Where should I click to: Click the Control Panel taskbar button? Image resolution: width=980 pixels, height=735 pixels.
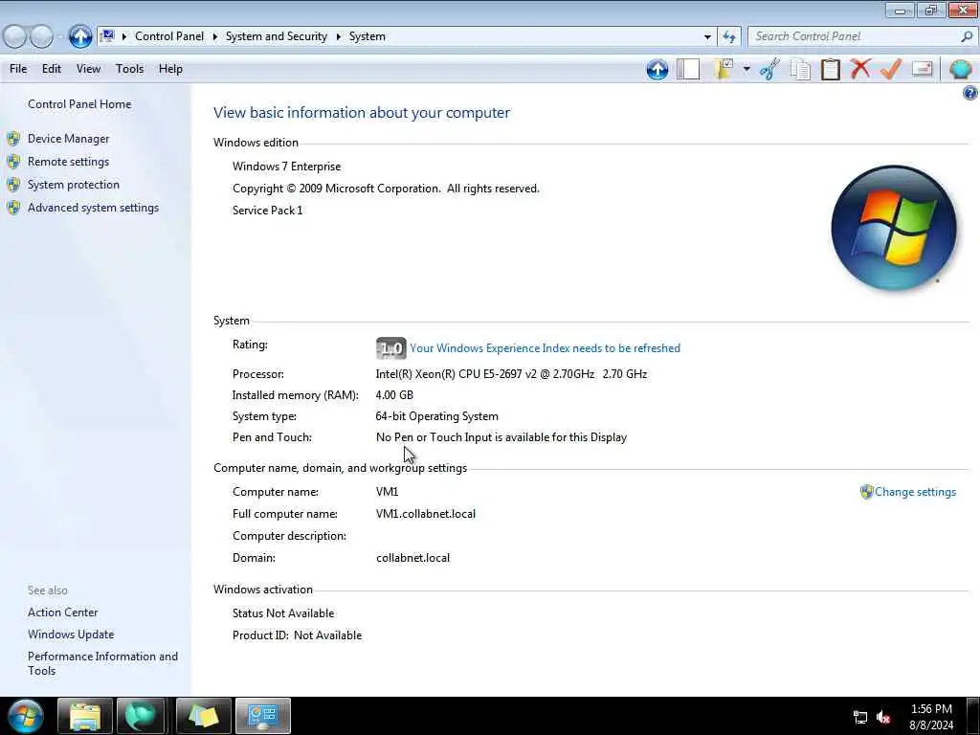coord(262,716)
